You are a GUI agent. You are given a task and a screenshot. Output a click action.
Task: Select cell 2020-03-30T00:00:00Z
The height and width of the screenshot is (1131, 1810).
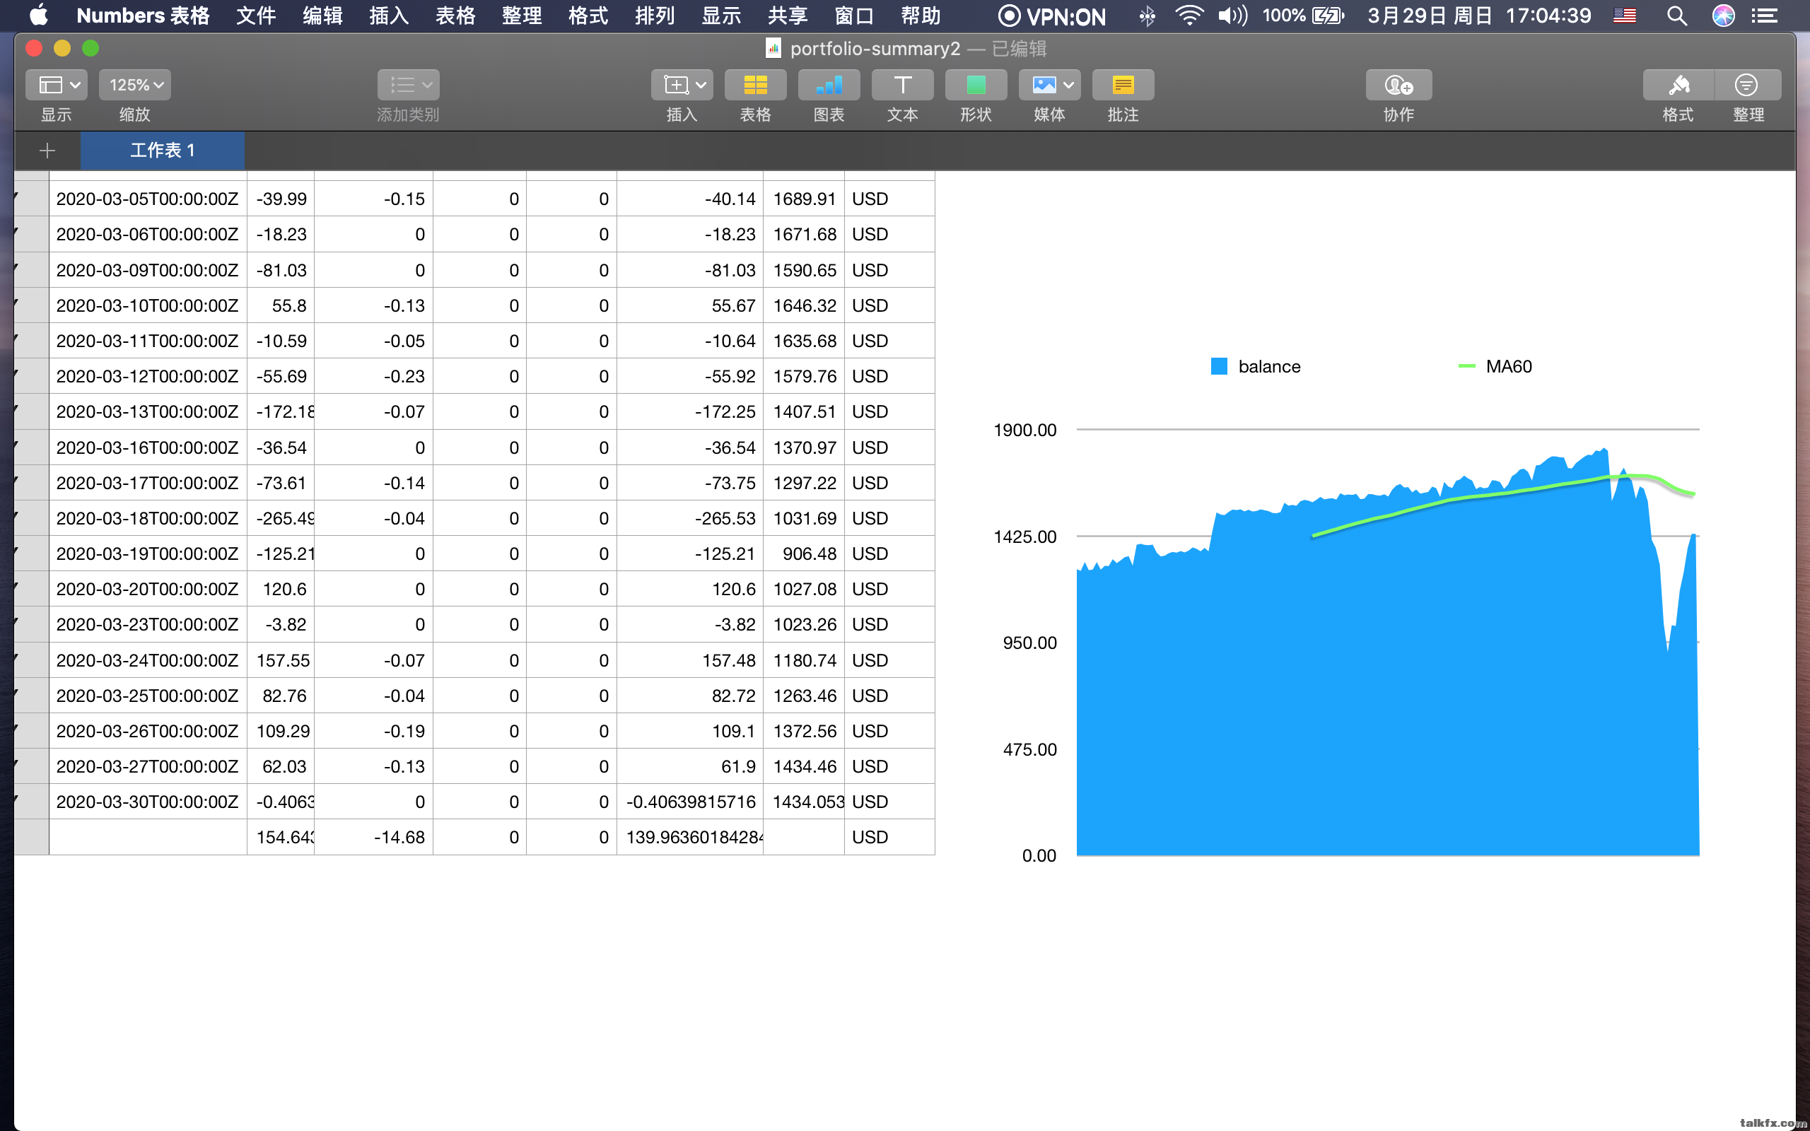[x=147, y=802]
